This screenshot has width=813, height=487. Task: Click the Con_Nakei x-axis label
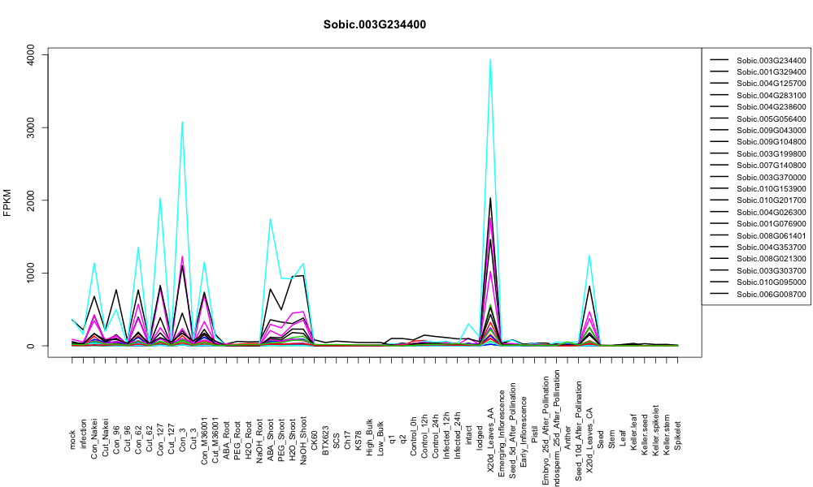click(x=93, y=435)
